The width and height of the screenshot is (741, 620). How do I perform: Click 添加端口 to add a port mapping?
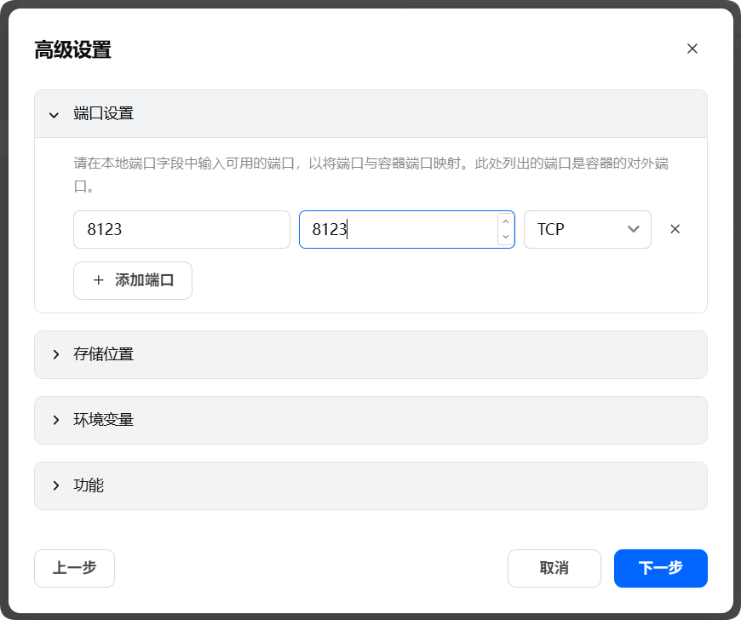(132, 280)
